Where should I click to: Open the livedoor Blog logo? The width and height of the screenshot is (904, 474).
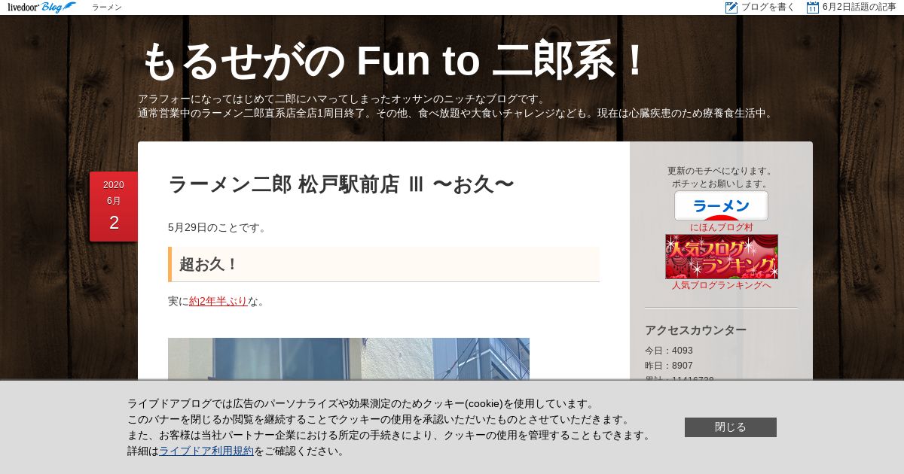coord(41,8)
